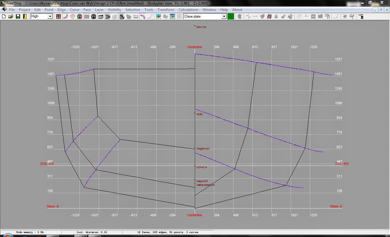Viewport: 390px width, 237px height.
Task: Click the greyed curved markers icon
Action: (x=150, y=16)
